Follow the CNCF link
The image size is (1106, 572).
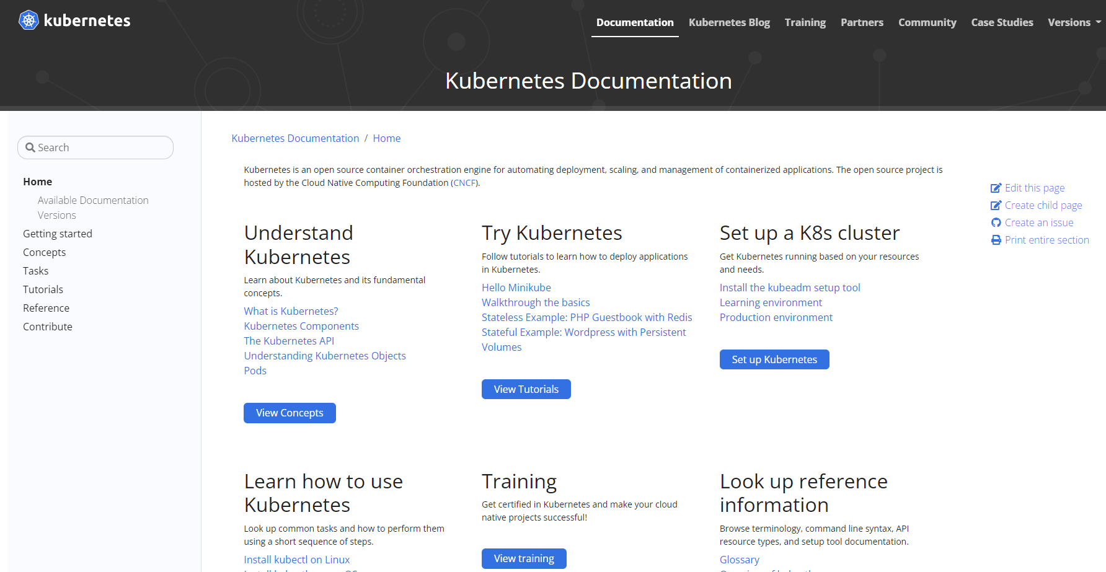coord(464,183)
